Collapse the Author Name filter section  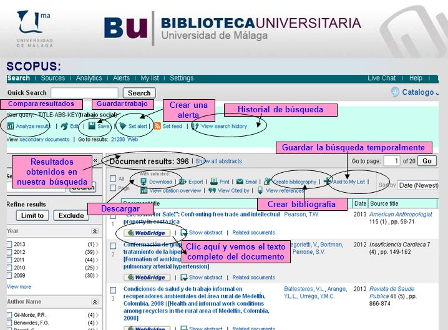[95, 302]
